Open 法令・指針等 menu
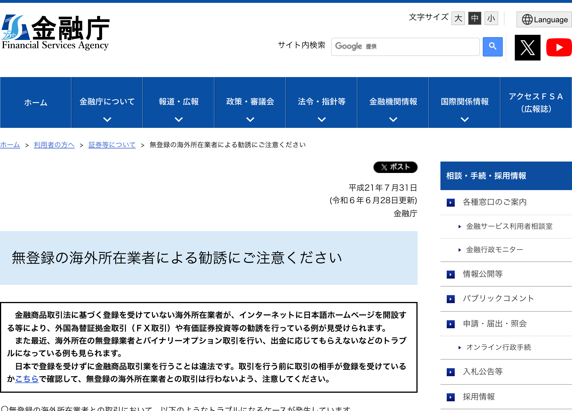 321,102
